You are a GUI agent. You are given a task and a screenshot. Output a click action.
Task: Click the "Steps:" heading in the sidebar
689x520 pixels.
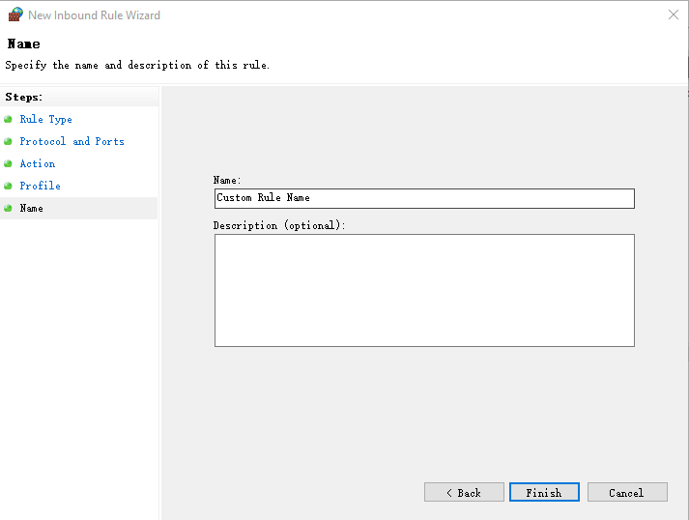coord(24,98)
